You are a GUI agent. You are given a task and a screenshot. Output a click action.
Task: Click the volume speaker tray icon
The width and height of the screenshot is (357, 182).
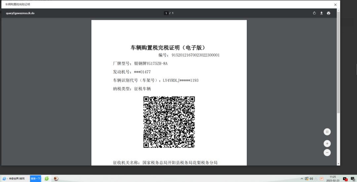click(x=311, y=179)
